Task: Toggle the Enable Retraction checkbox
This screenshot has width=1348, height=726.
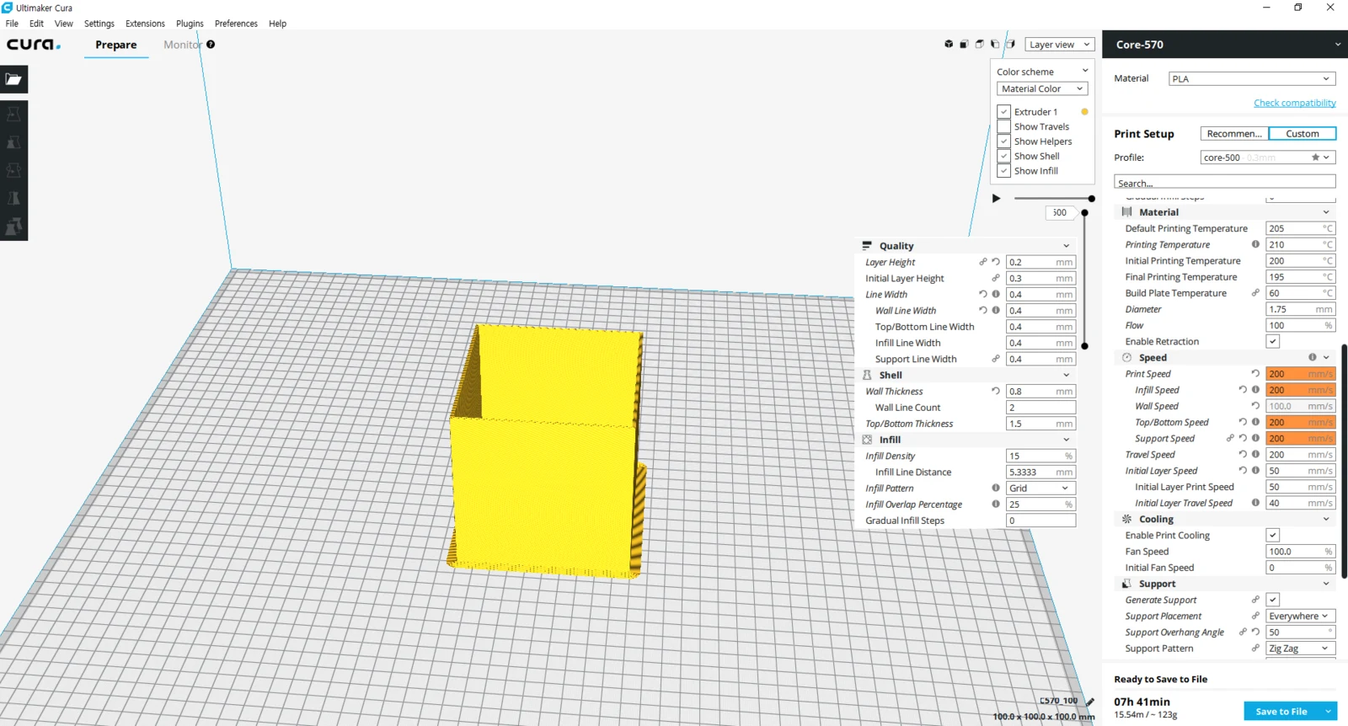Action: [x=1273, y=341]
